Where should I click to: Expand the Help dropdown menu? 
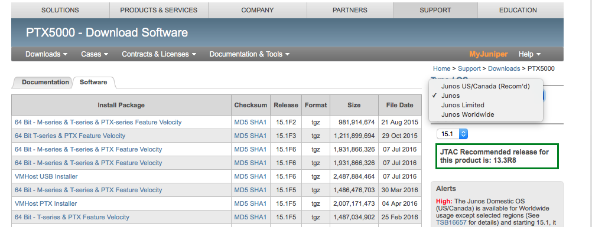pyautogui.click(x=530, y=54)
